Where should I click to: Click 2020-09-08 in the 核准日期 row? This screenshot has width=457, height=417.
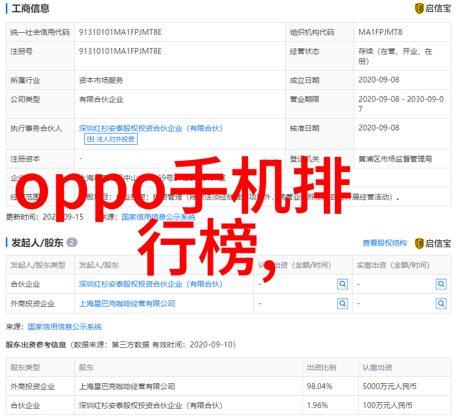[x=379, y=128]
